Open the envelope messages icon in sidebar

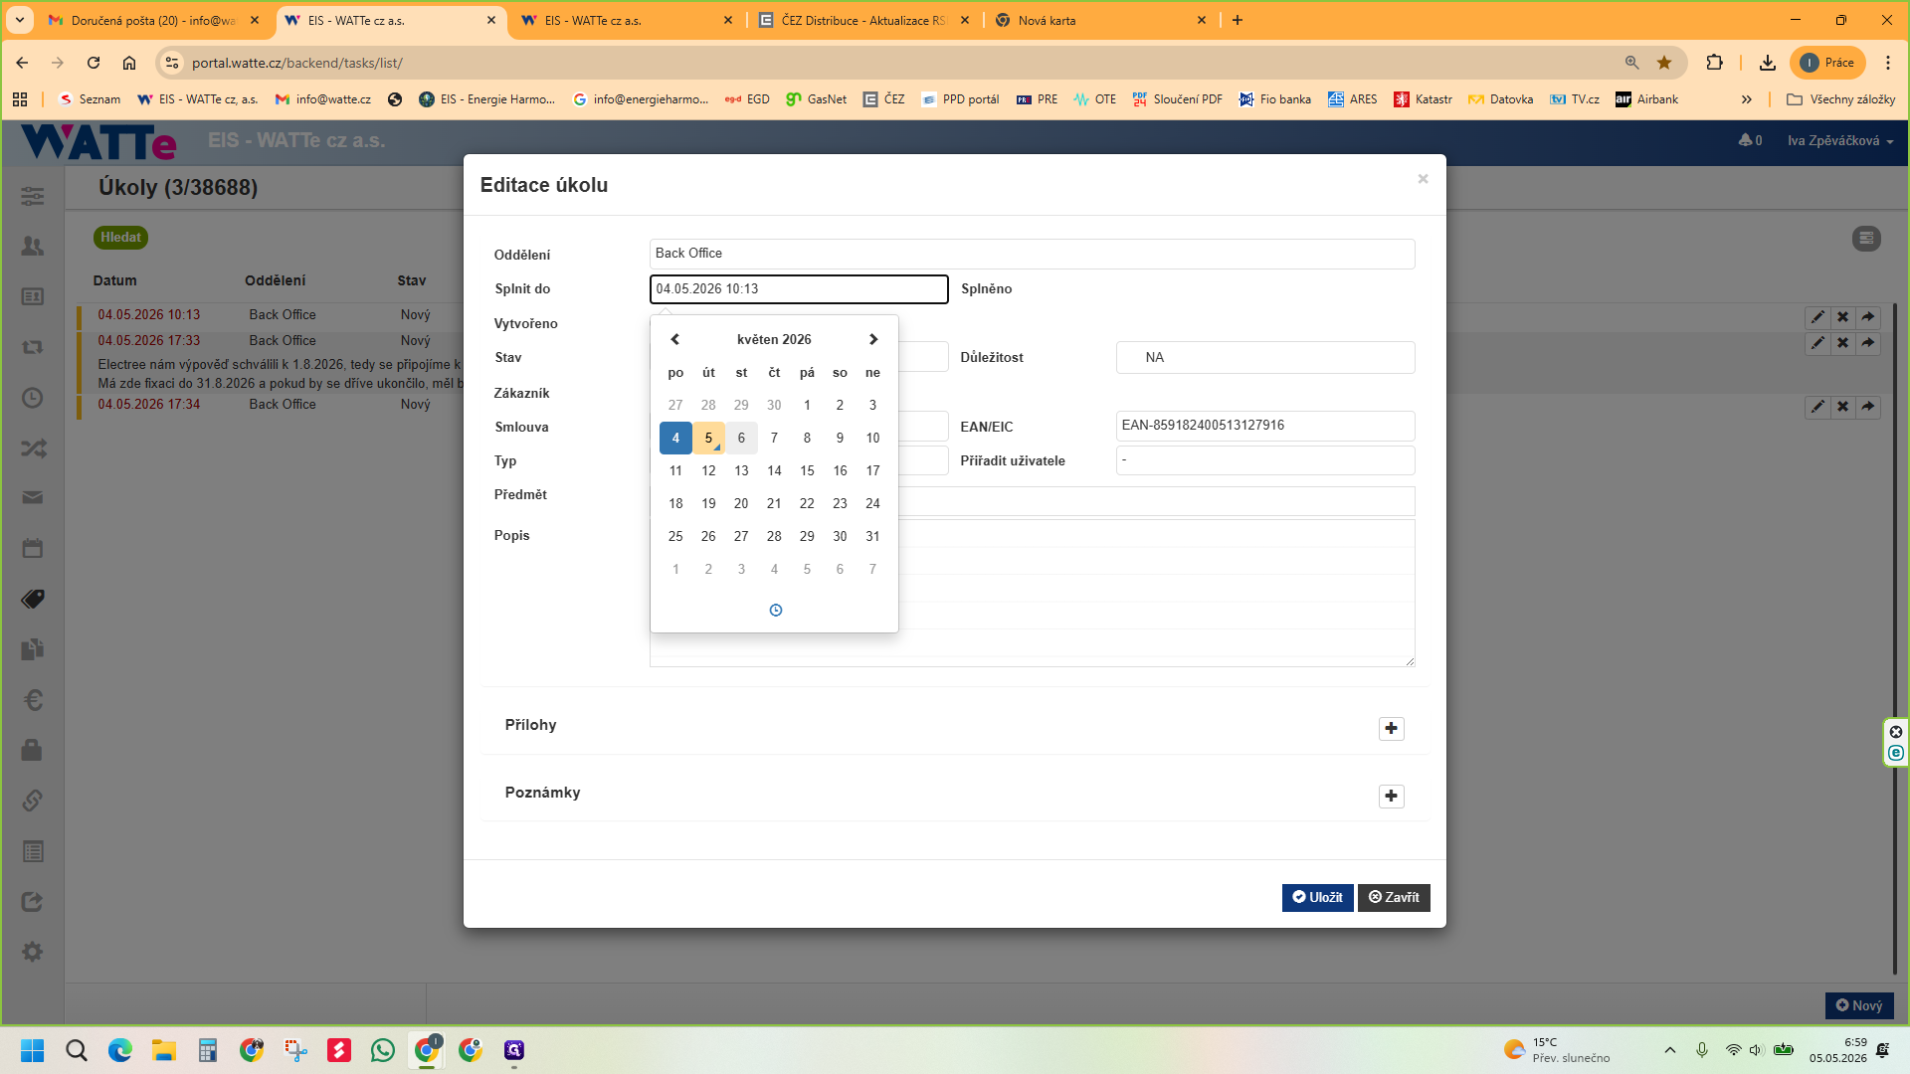coord(33,497)
